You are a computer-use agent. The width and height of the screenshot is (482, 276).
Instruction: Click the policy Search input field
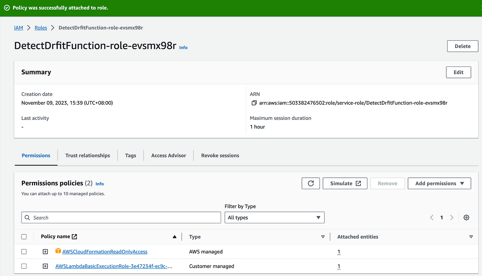tap(121, 217)
